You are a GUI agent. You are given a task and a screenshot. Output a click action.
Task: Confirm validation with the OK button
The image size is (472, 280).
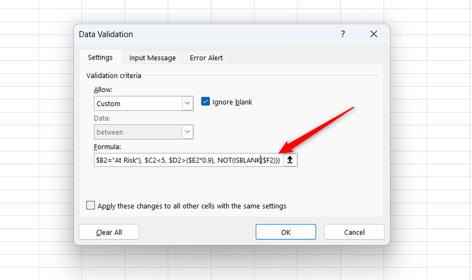(285, 232)
